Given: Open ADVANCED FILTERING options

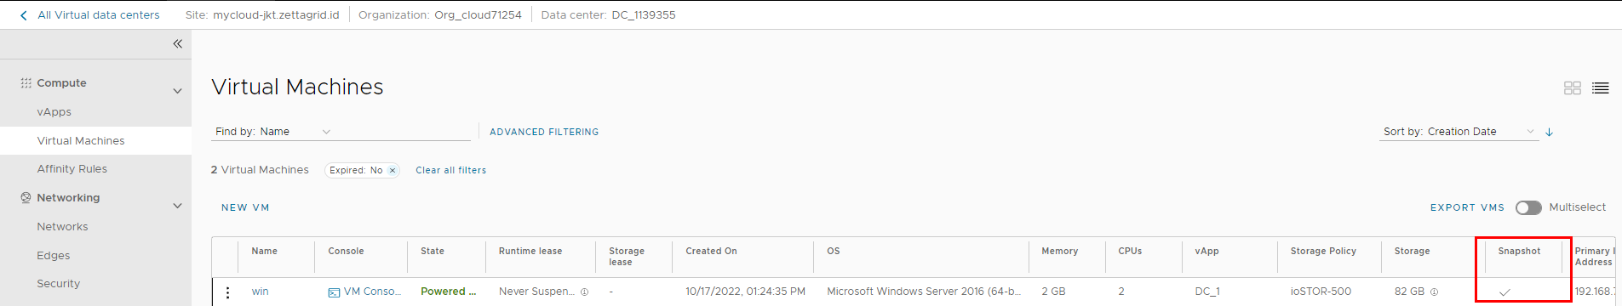Looking at the screenshot, I should click(544, 132).
